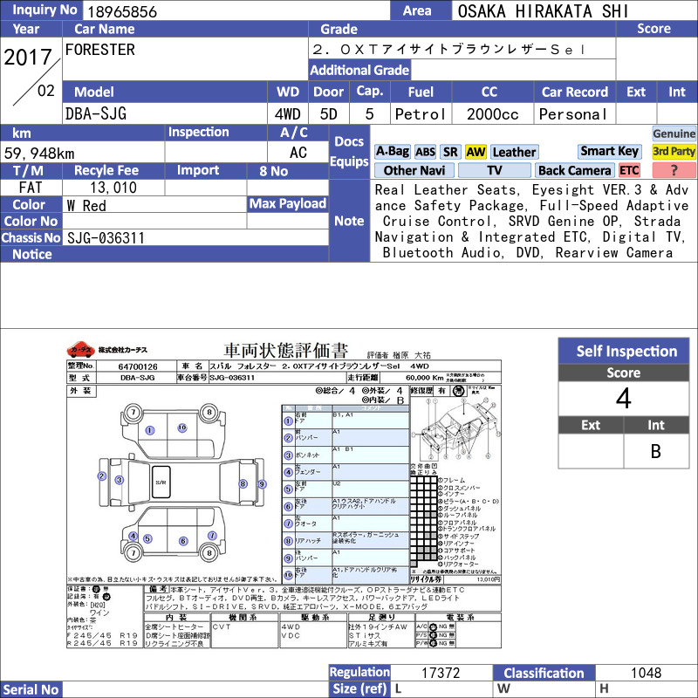
Task: Click damage marker 5 on car body diagram
Action: click(x=147, y=538)
